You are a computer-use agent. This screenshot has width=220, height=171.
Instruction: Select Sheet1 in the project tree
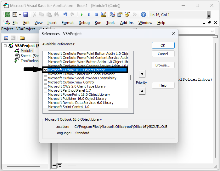pos(30,56)
